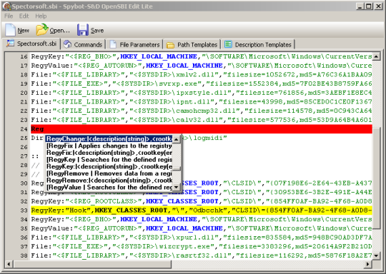Click line 34 RegyKey REG_BHO entry
This screenshot has height=274, width=386.
pyautogui.click(x=202, y=220)
